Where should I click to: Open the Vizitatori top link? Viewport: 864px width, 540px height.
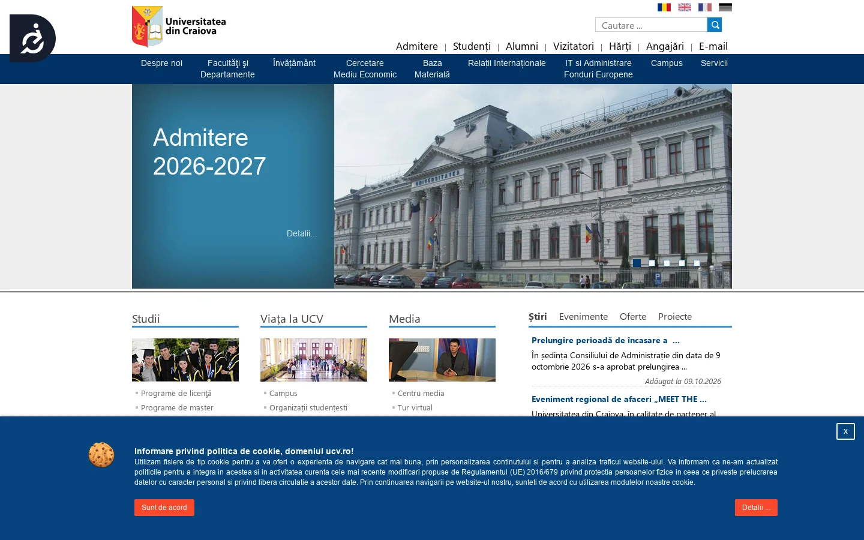[574, 46]
